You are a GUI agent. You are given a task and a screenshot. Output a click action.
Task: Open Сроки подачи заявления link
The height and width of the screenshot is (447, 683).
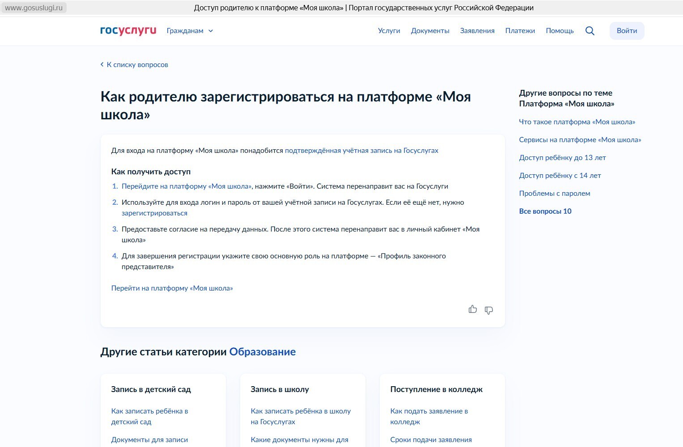pyautogui.click(x=431, y=440)
